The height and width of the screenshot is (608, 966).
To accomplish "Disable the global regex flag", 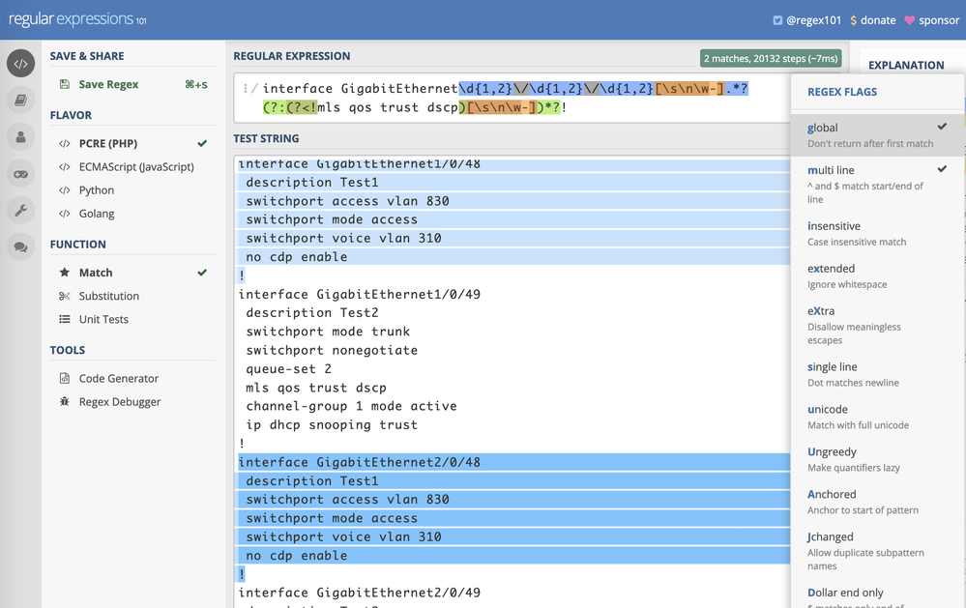I will (877, 134).
